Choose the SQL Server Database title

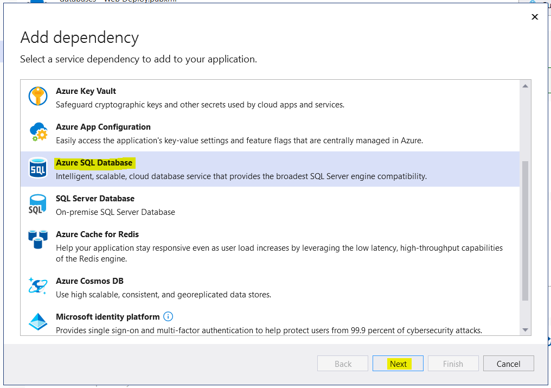(95, 199)
